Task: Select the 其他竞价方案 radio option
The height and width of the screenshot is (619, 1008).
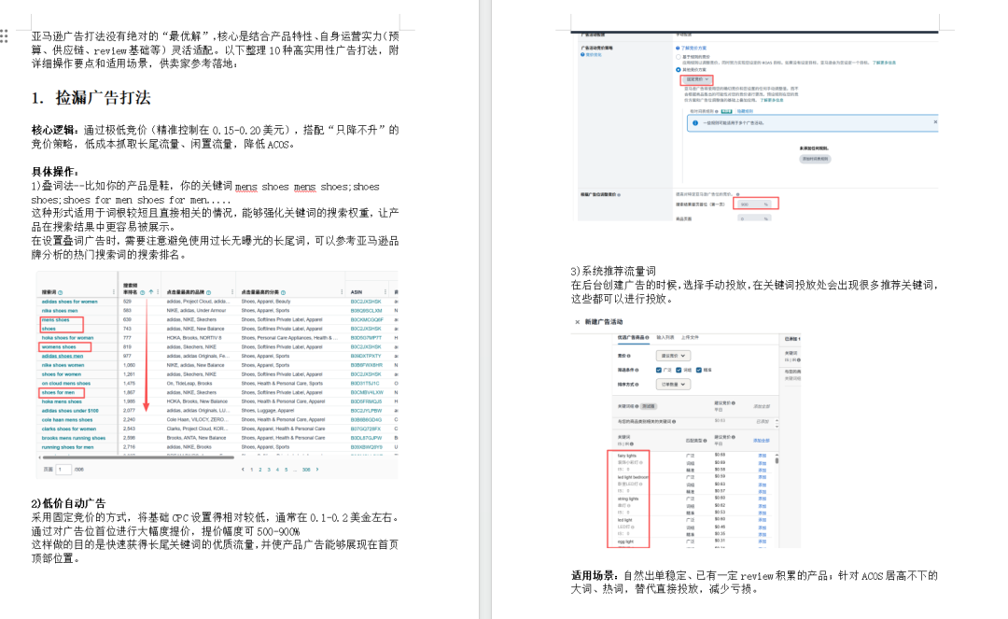Action: coord(679,69)
